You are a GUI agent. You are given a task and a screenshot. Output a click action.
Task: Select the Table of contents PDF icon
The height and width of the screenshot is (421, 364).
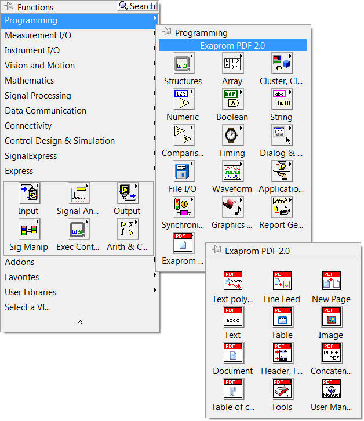tap(233, 389)
